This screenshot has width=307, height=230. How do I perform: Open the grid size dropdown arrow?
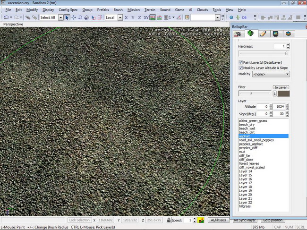coord(173,17)
